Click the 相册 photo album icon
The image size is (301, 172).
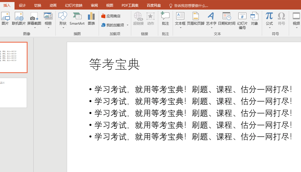tap(48, 16)
